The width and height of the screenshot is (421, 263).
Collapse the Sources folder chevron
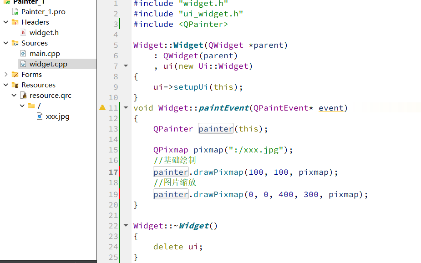pyautogui.click(x=6, y=43)
